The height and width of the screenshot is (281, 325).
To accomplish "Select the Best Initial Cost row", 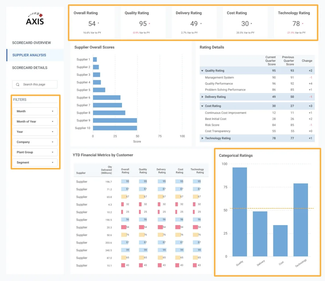I will [x=257, y=119].
